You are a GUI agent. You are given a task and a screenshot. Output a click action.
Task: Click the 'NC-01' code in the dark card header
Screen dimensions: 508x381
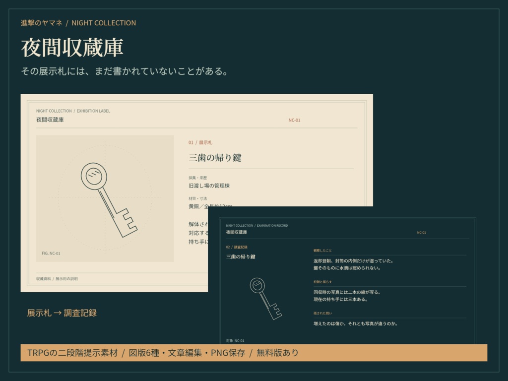pos(422,233)
